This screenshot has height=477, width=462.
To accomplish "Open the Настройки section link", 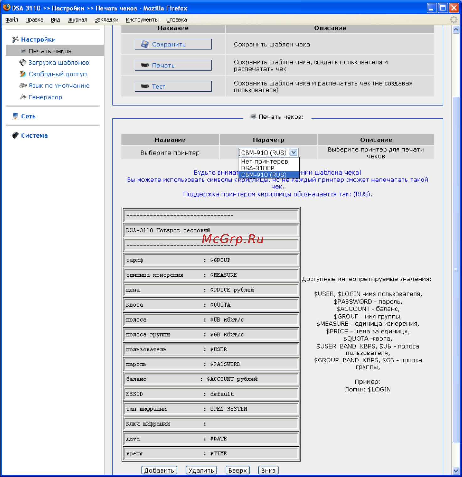I will [38, 39].
